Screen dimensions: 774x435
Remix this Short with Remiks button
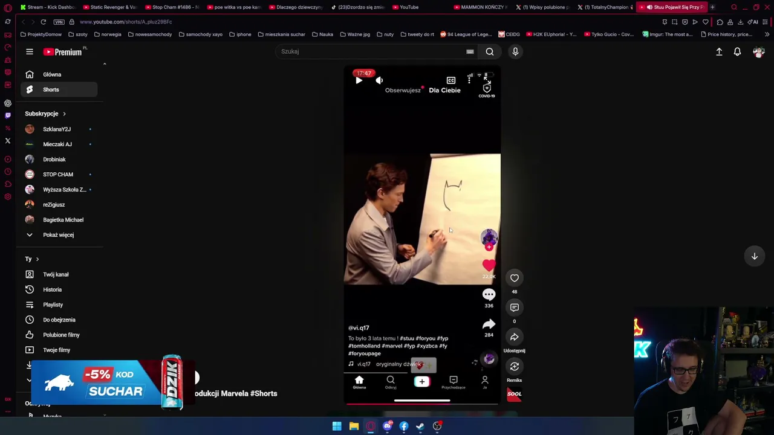(x=515, y=367)
